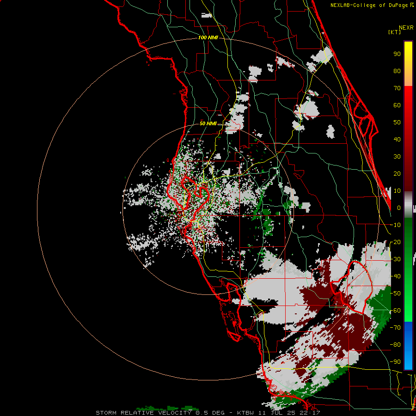Select the -10 value on velocity scale
The height and width of the screenshot is (416, 416).
pyautogui.click(x=395, y=225)
